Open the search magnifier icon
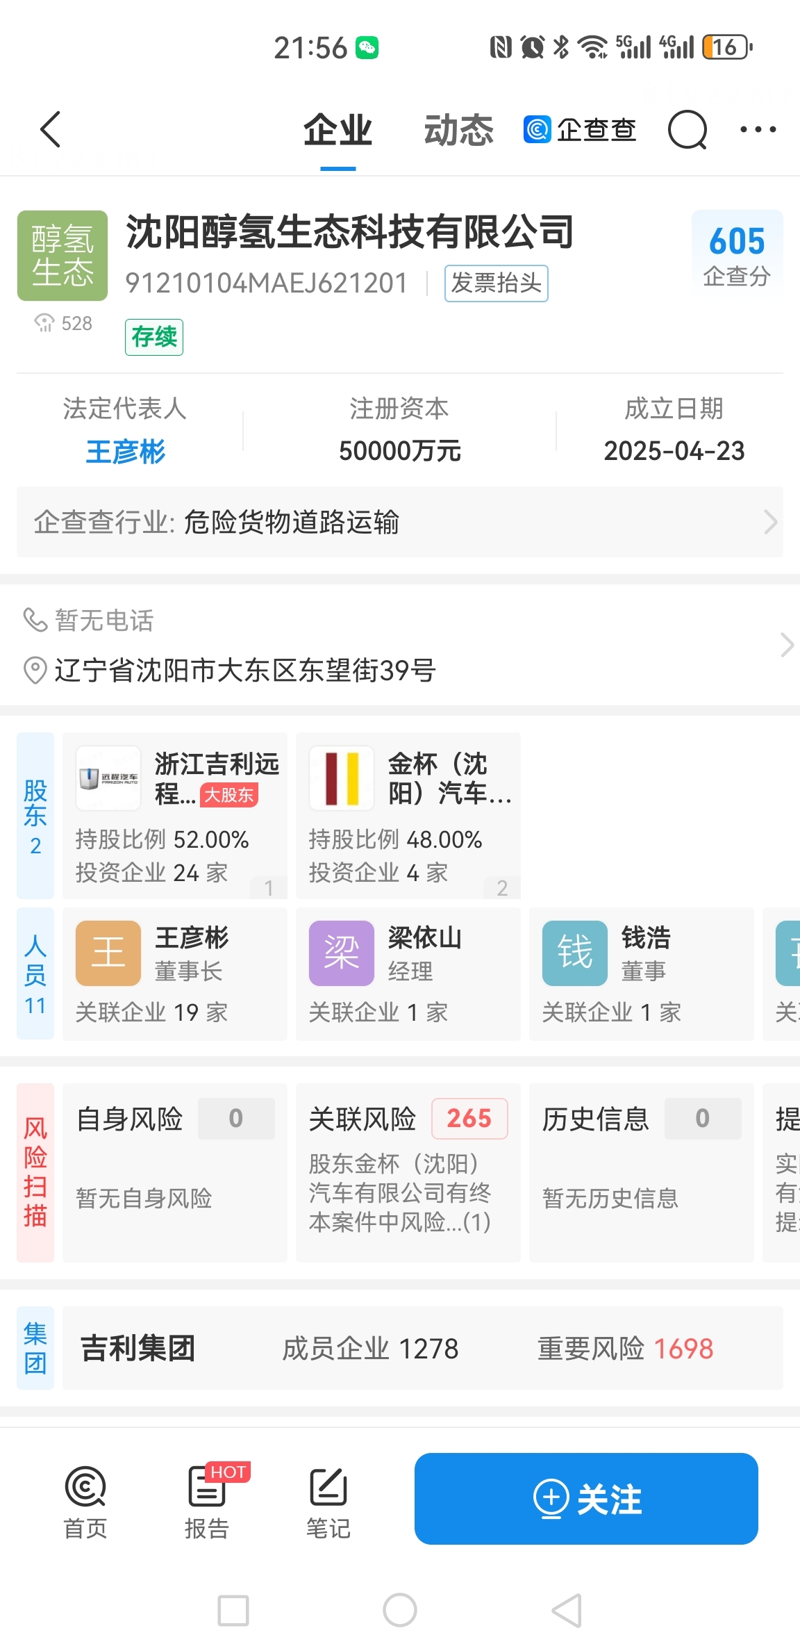The width and height of the screenshot is (800, 1651). (x=687, y=130)
